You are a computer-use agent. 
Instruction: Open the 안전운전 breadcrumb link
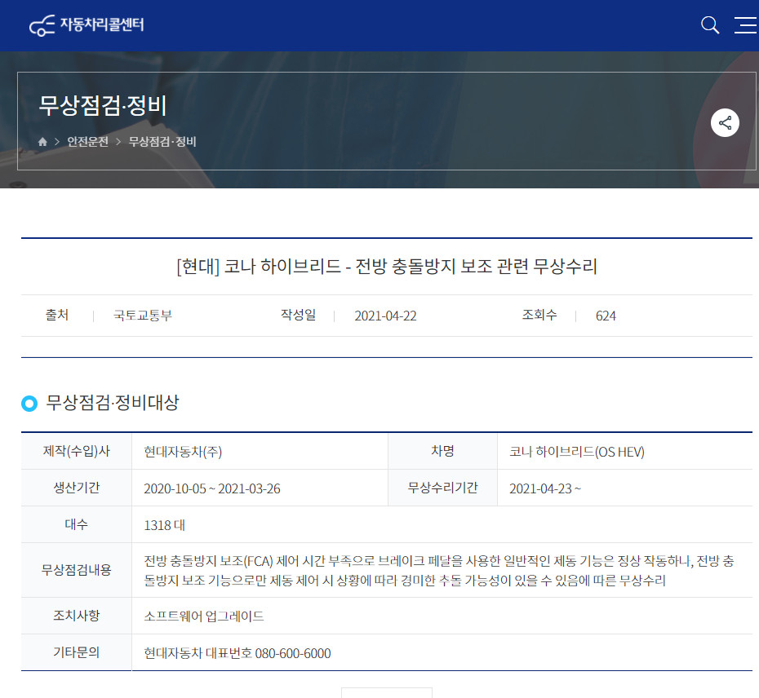click(87, 142)
